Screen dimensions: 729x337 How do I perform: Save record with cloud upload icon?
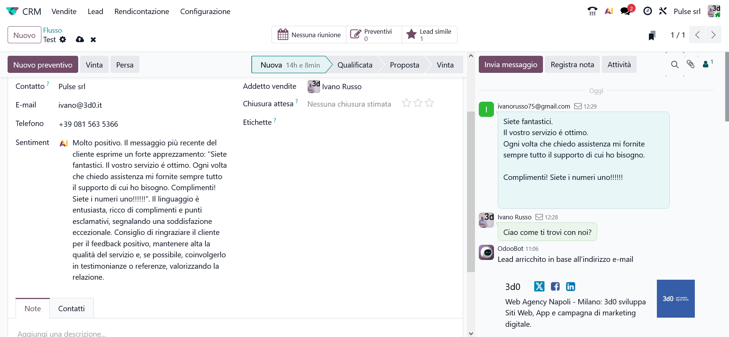pyautogui.click(x=80, y=39)
